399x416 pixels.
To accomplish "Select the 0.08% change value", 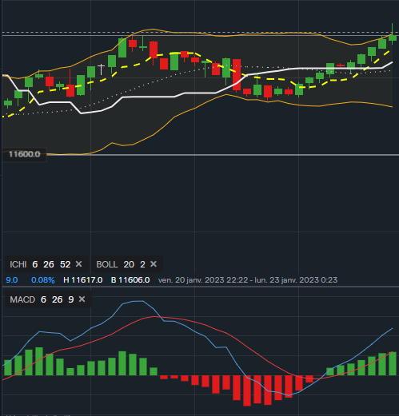I will 43,280.
